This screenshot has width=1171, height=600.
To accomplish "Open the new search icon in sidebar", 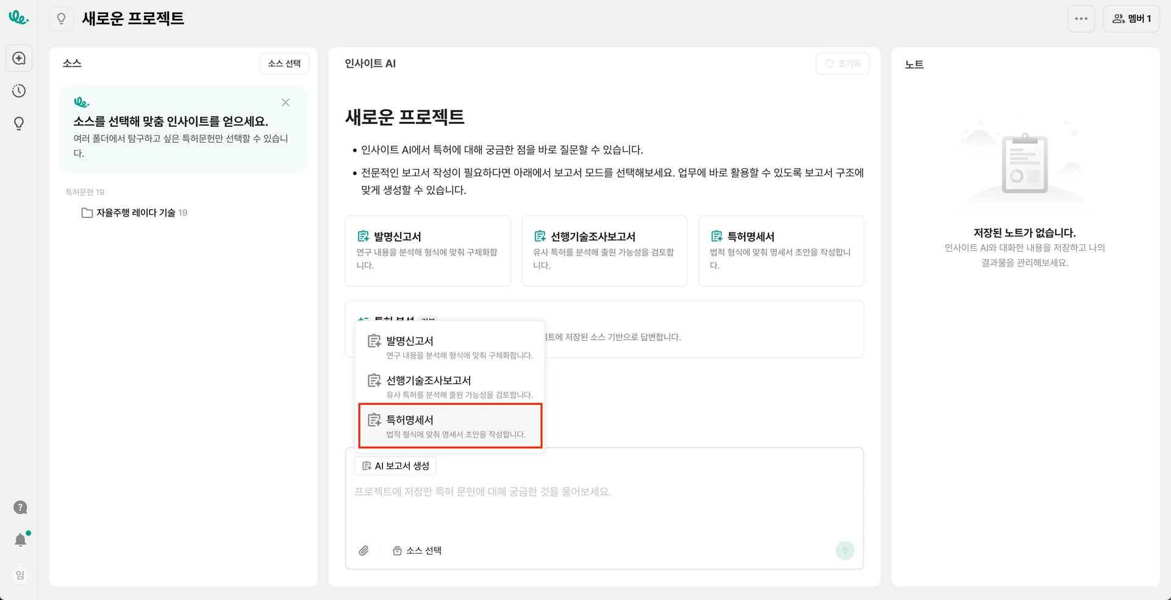I will [19, 59].
